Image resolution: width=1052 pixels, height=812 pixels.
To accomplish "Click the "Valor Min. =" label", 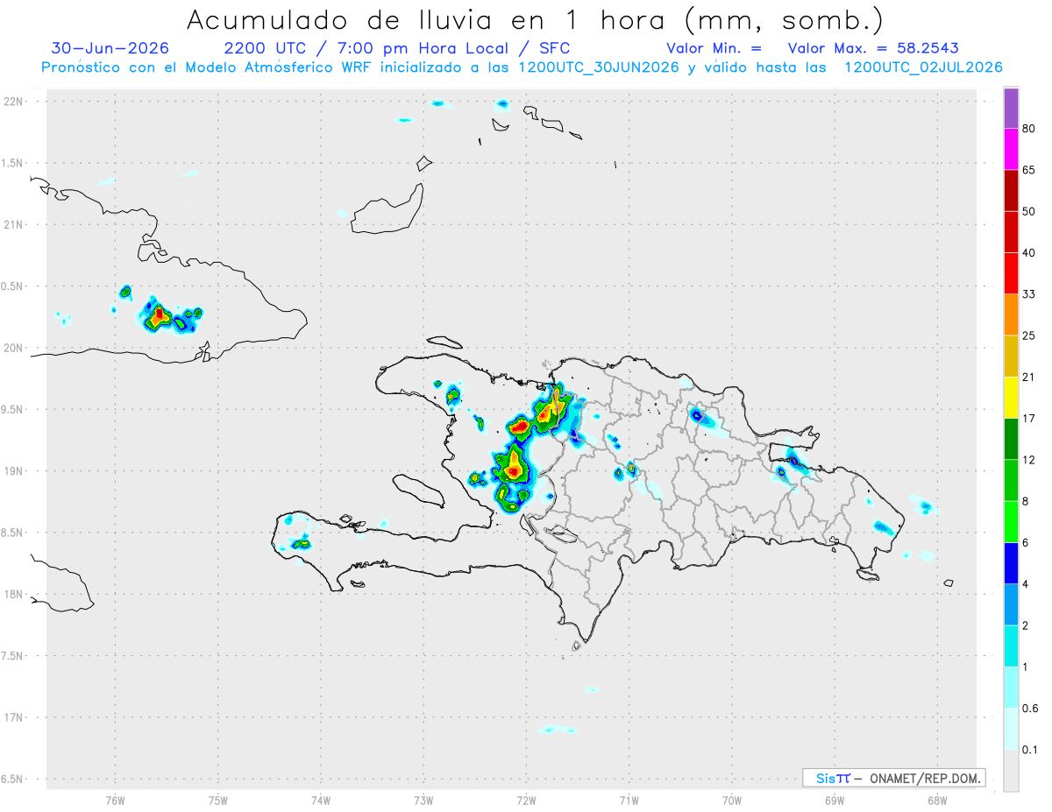I will (714, 48).
